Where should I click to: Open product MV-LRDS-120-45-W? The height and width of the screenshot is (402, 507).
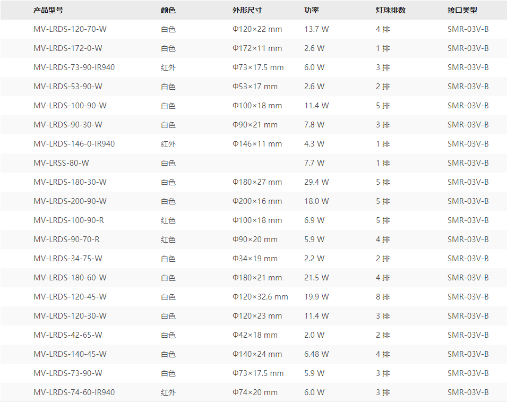pyautogui.click(x=70, y=297)
